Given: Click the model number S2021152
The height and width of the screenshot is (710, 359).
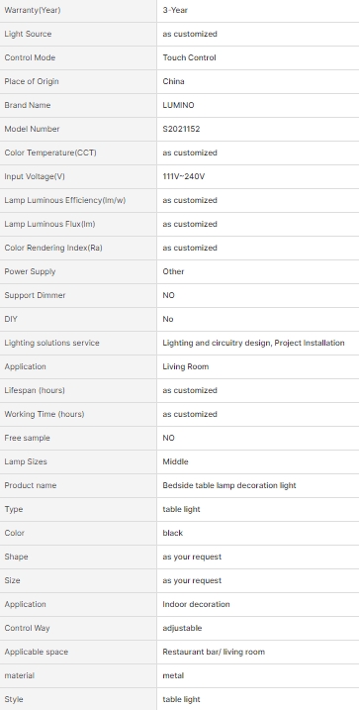Looking at the screenshot, I should 181,129.
